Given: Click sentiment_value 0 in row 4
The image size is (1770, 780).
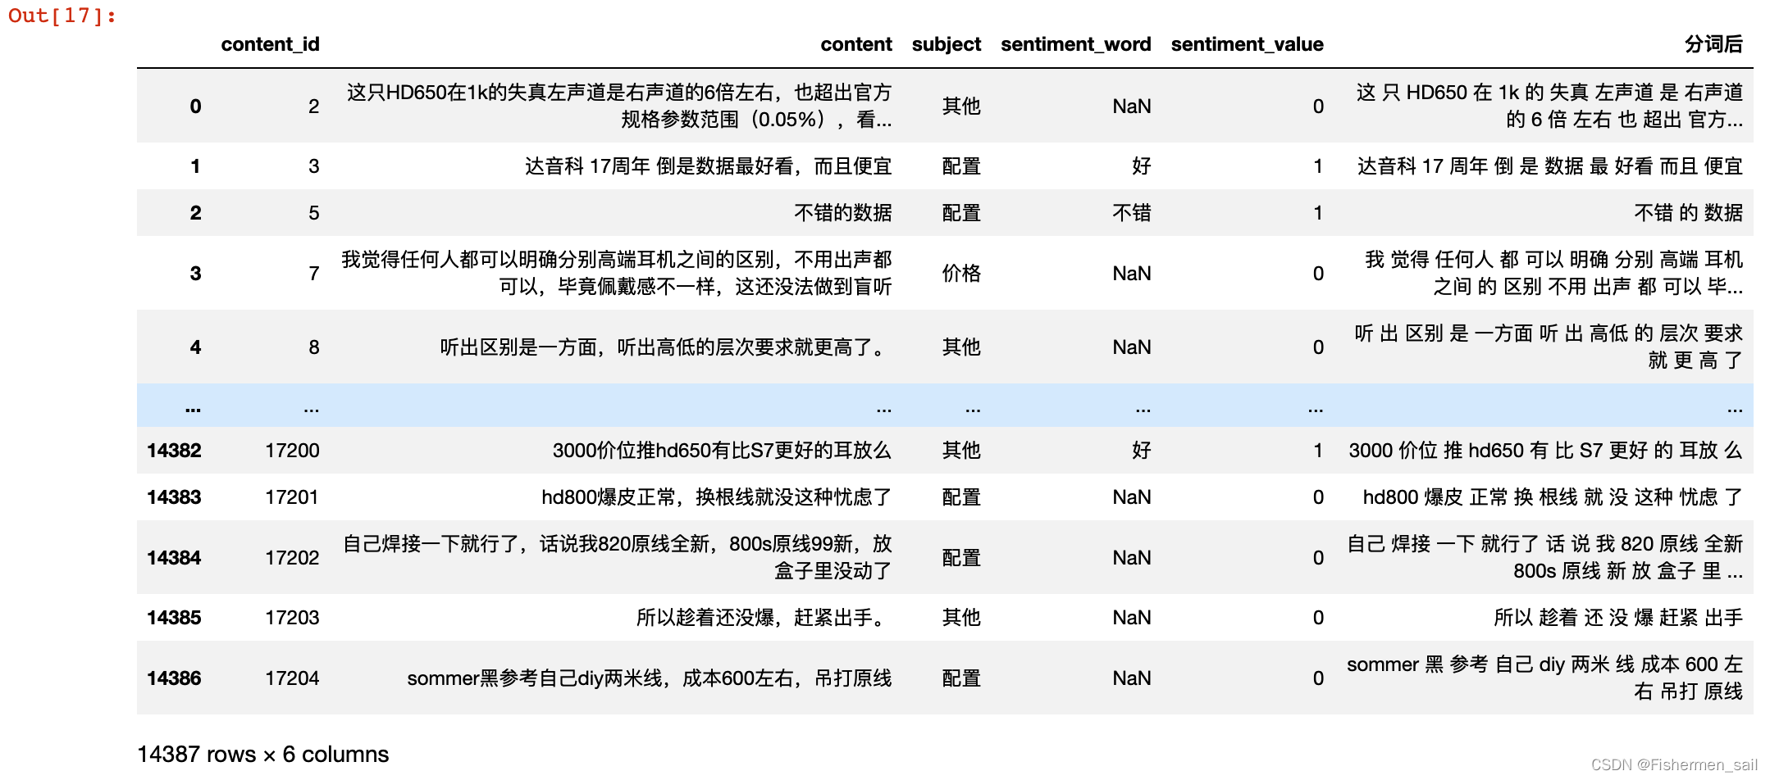Looking at the screenshot, I should (1318, 347).
